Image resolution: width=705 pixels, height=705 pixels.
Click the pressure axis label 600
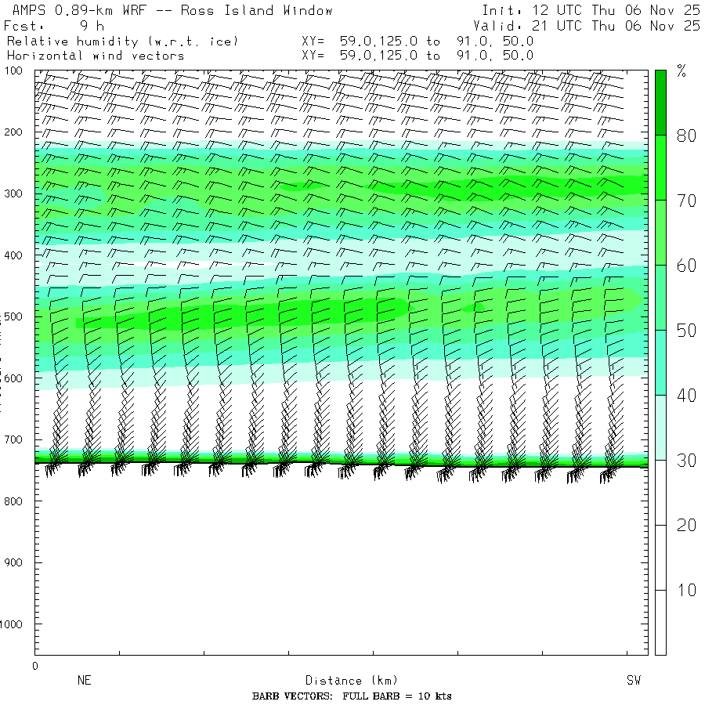[x=13, y=378]
